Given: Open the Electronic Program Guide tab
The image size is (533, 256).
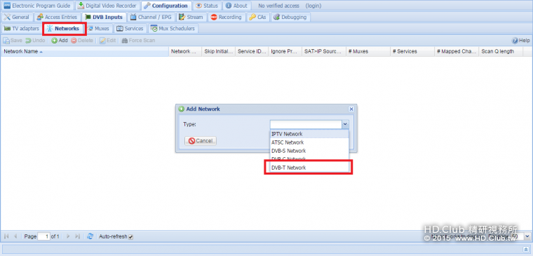Looking at the screenshot, I should [37, 6].
